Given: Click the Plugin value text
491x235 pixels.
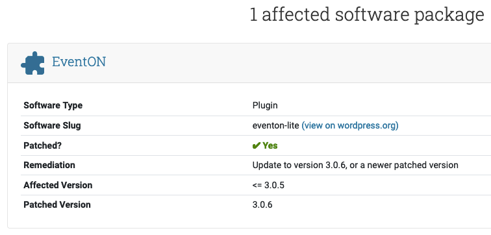Looking at the screenshot, I should pos(265,105).
